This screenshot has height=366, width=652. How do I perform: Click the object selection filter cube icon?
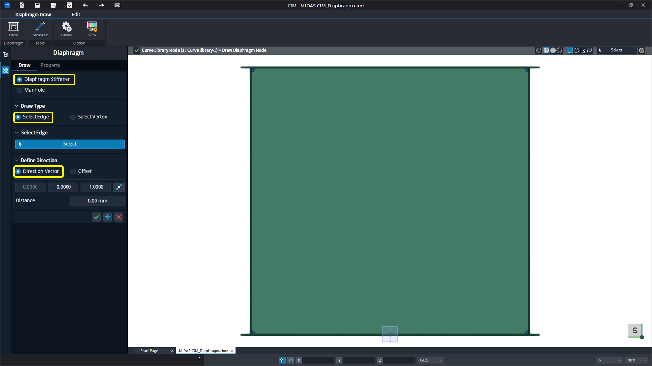coord(642,50)
